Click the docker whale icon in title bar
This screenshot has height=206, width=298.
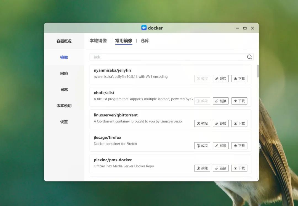(x=144, y=28)
